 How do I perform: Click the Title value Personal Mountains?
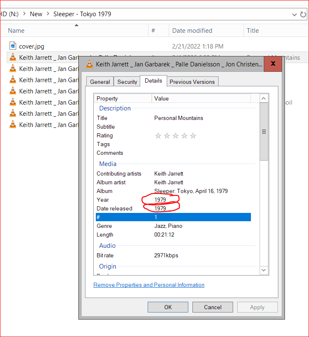tap(178, 118)
